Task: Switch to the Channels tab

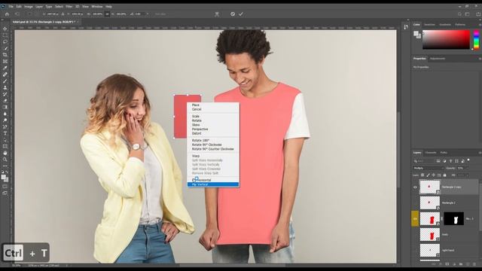Action: click(430, 153)
